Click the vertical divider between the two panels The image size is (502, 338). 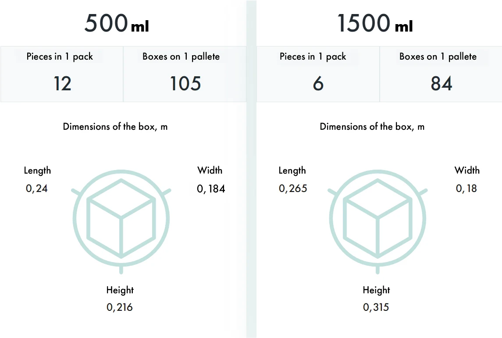[x=251, y=175]
